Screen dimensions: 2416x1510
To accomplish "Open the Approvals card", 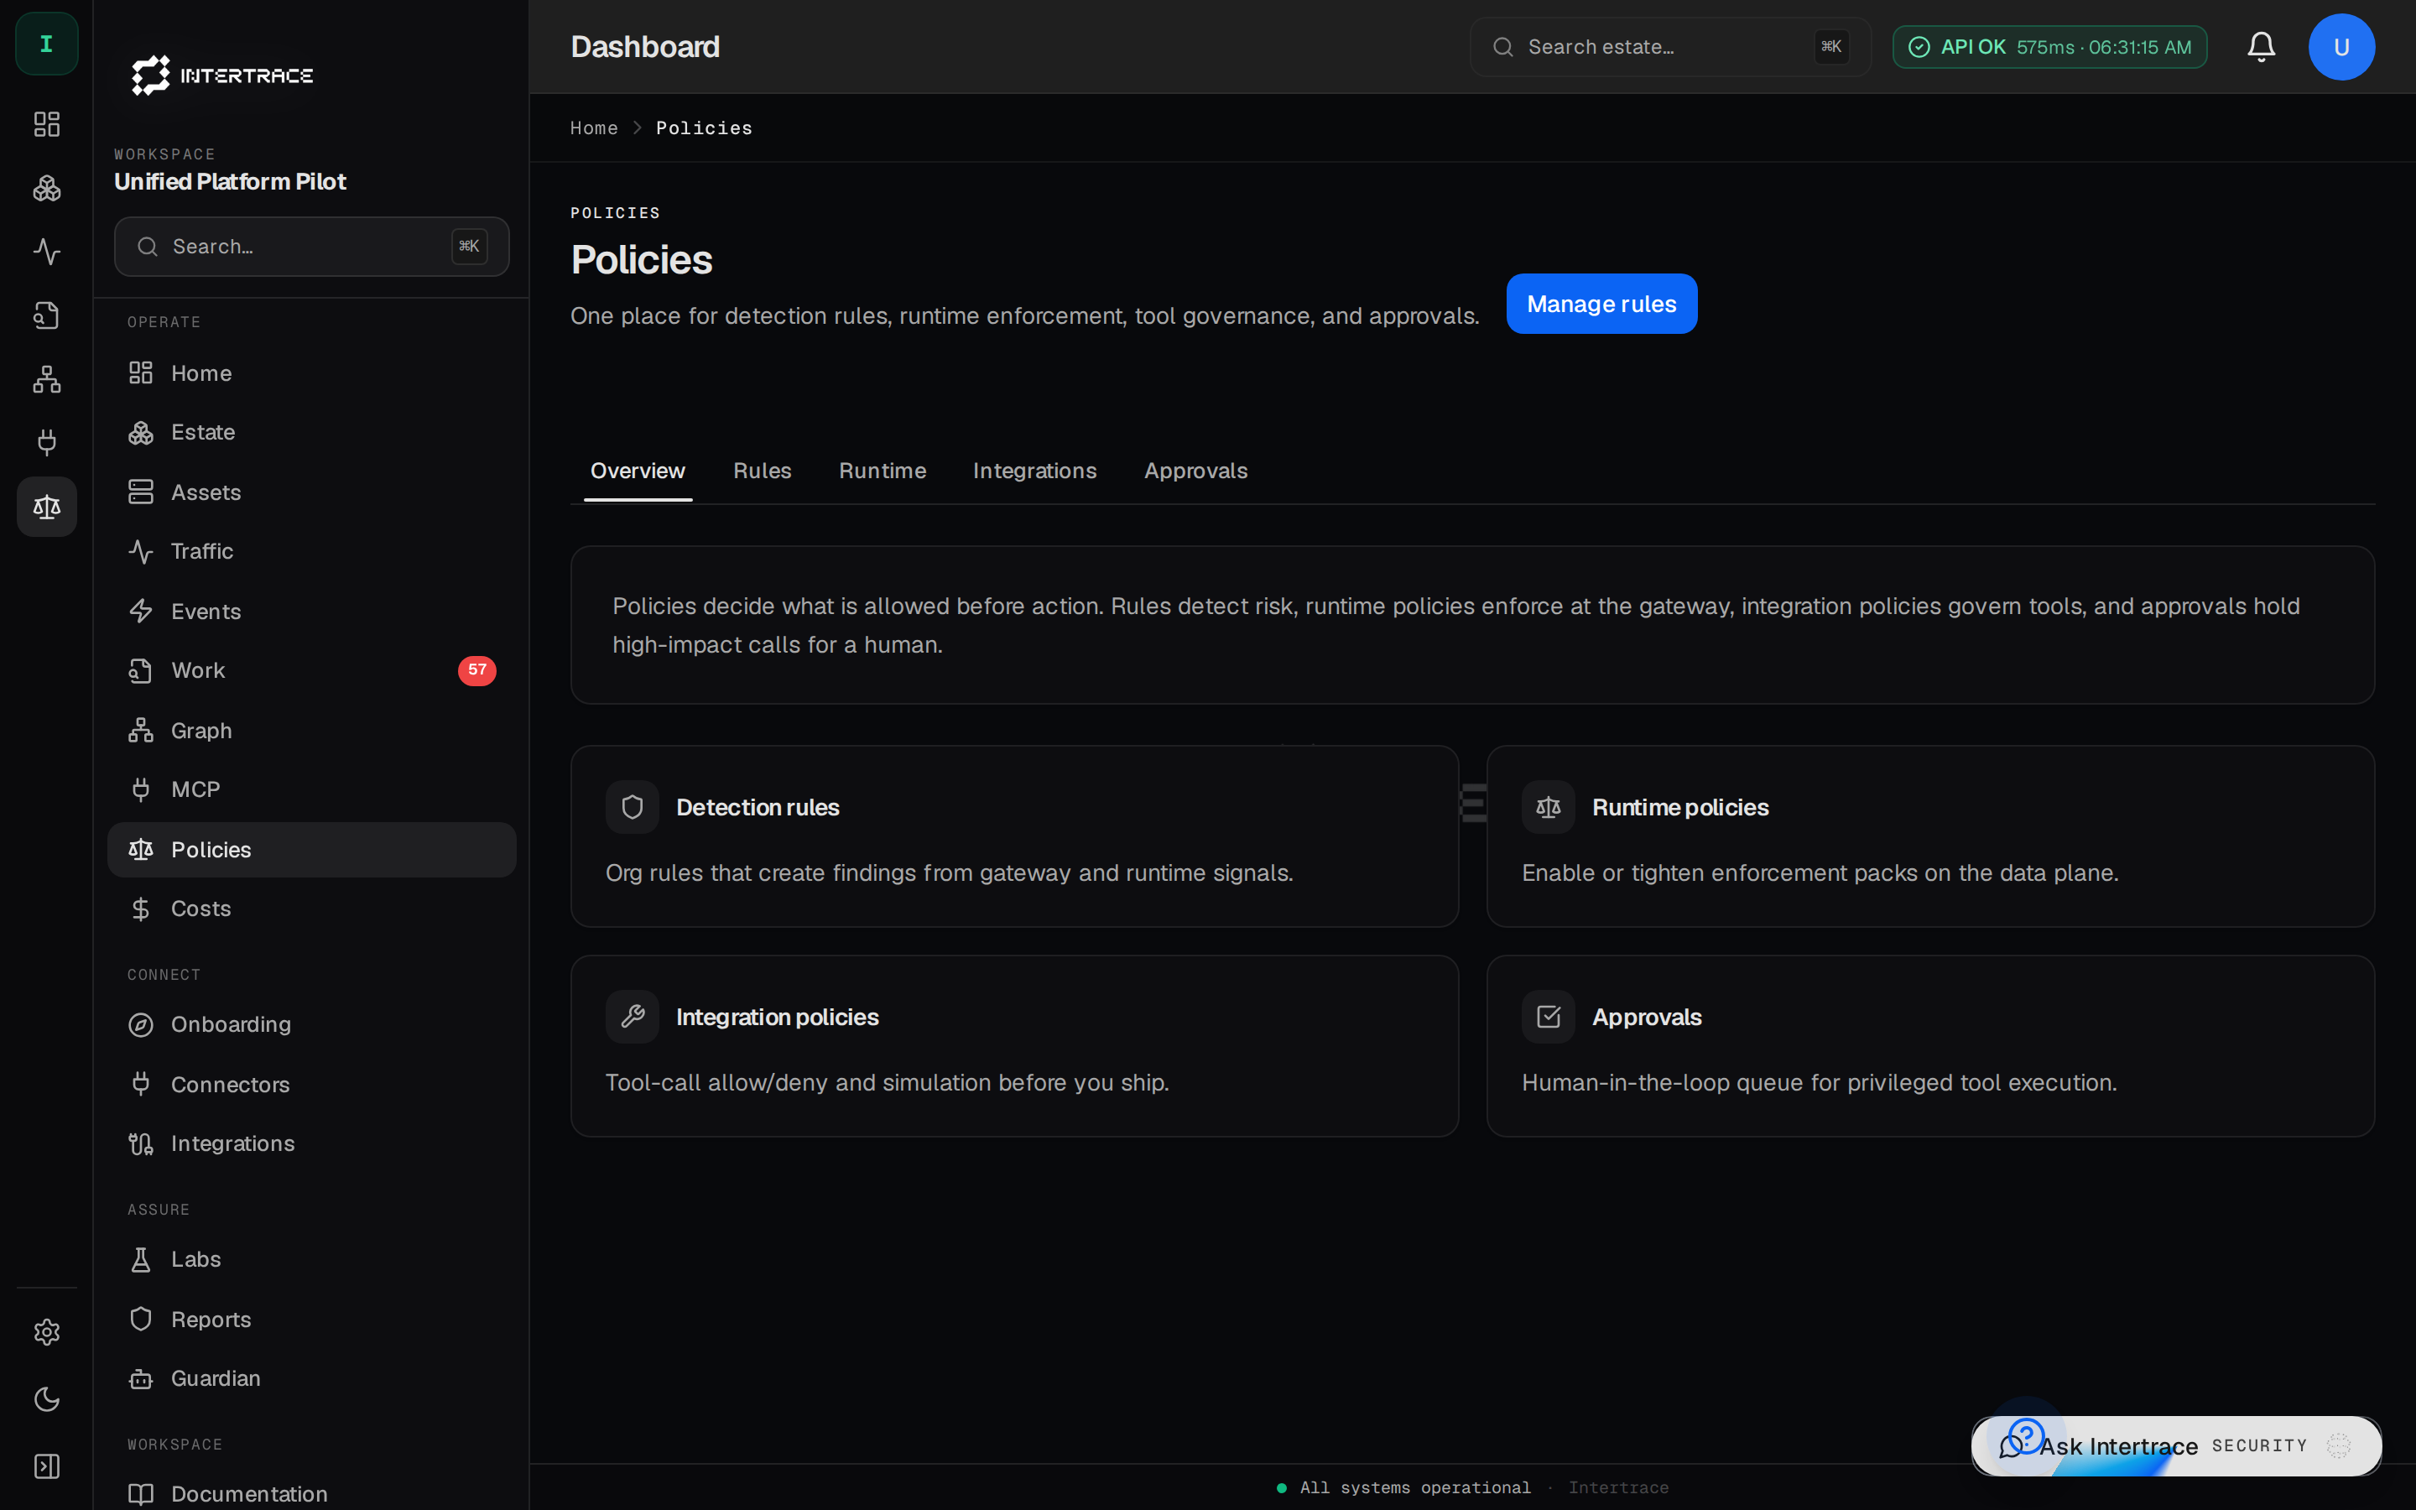I will coord(1929,1047).
